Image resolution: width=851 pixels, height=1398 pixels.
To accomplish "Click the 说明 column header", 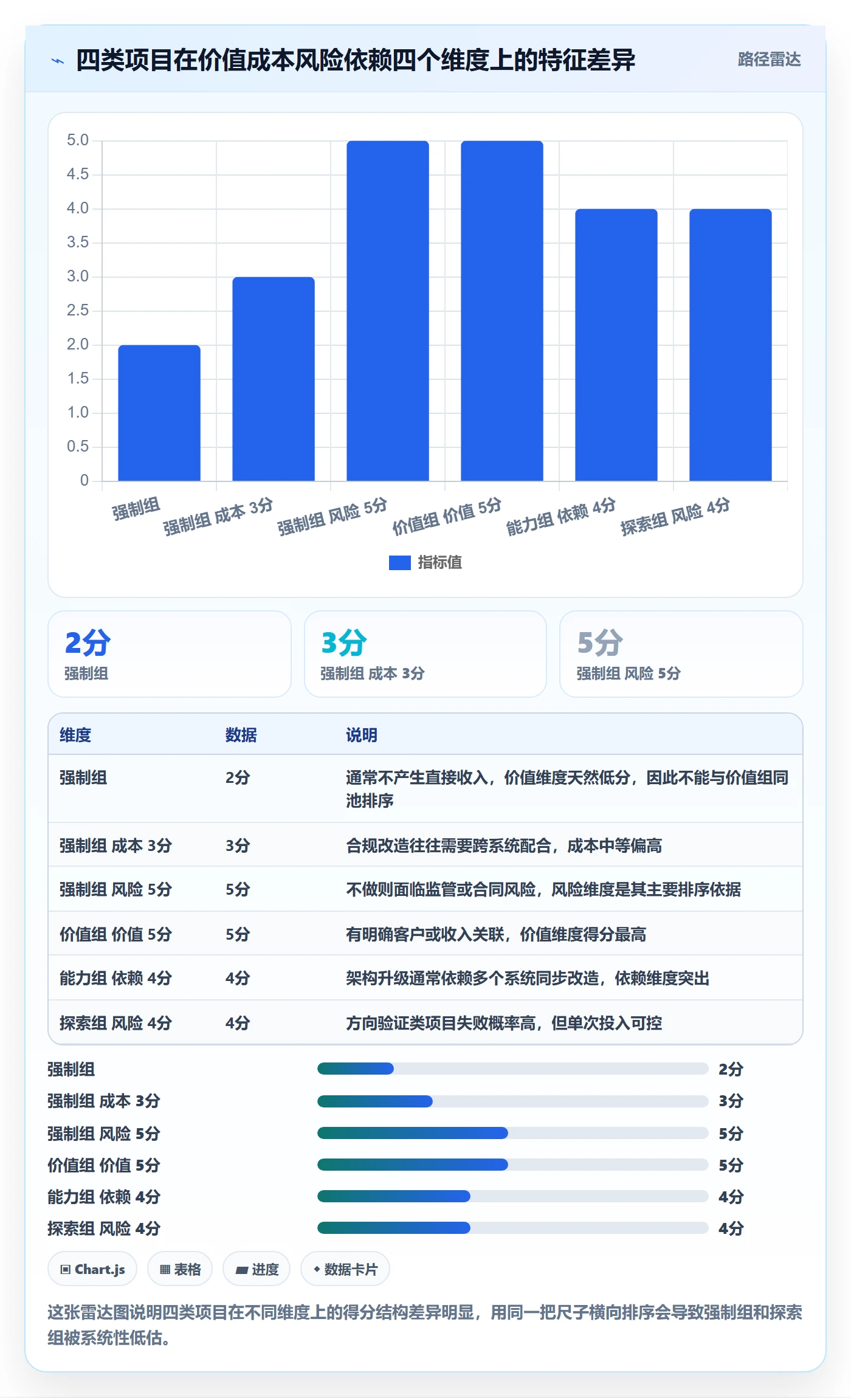I will coord(362,735).
